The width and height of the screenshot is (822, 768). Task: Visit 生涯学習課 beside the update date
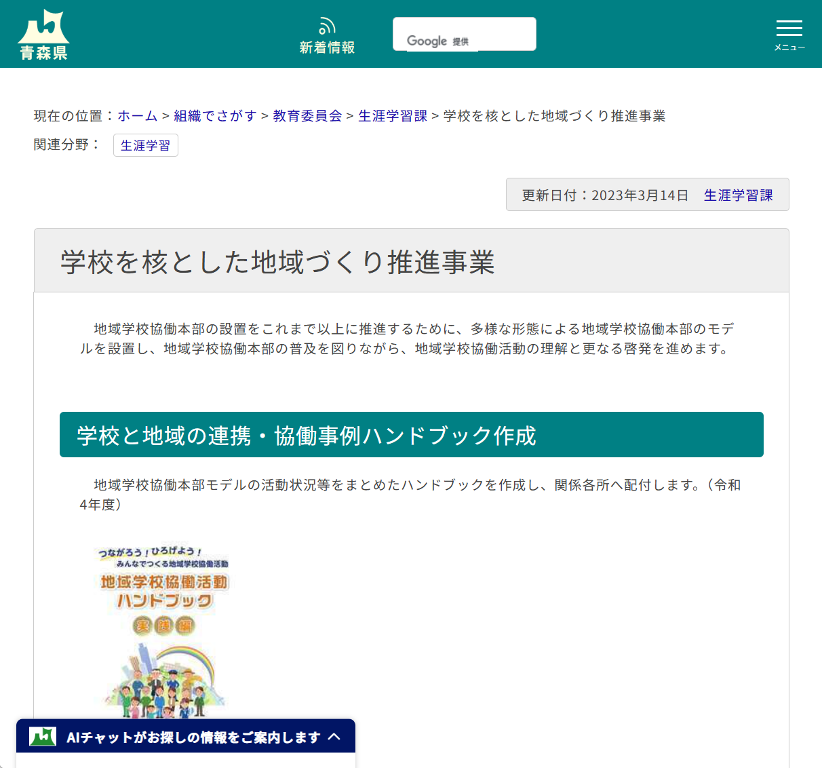739,195
